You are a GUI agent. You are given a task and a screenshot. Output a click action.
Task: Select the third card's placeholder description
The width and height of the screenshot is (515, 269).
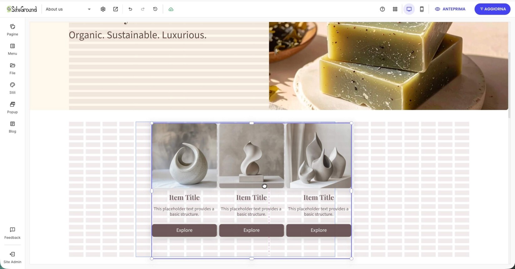(319, 211)
